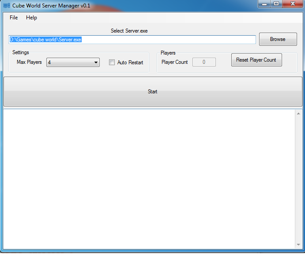Close the Cube World Server Manager window
The image size is (305, 254).
click(x=292, y=4)
